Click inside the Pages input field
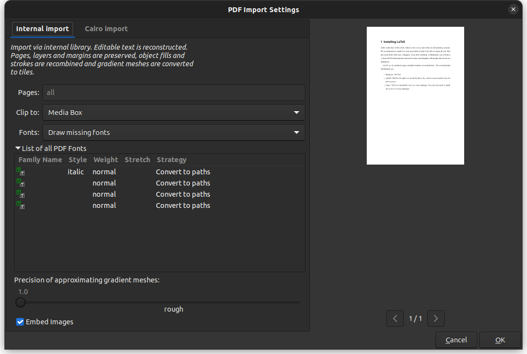This screenshot has width=527, height=354. pos(174,93)
